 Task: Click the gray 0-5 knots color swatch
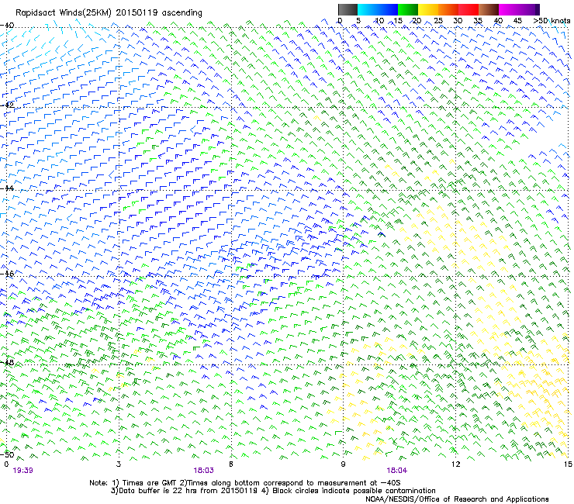[348, 9]
